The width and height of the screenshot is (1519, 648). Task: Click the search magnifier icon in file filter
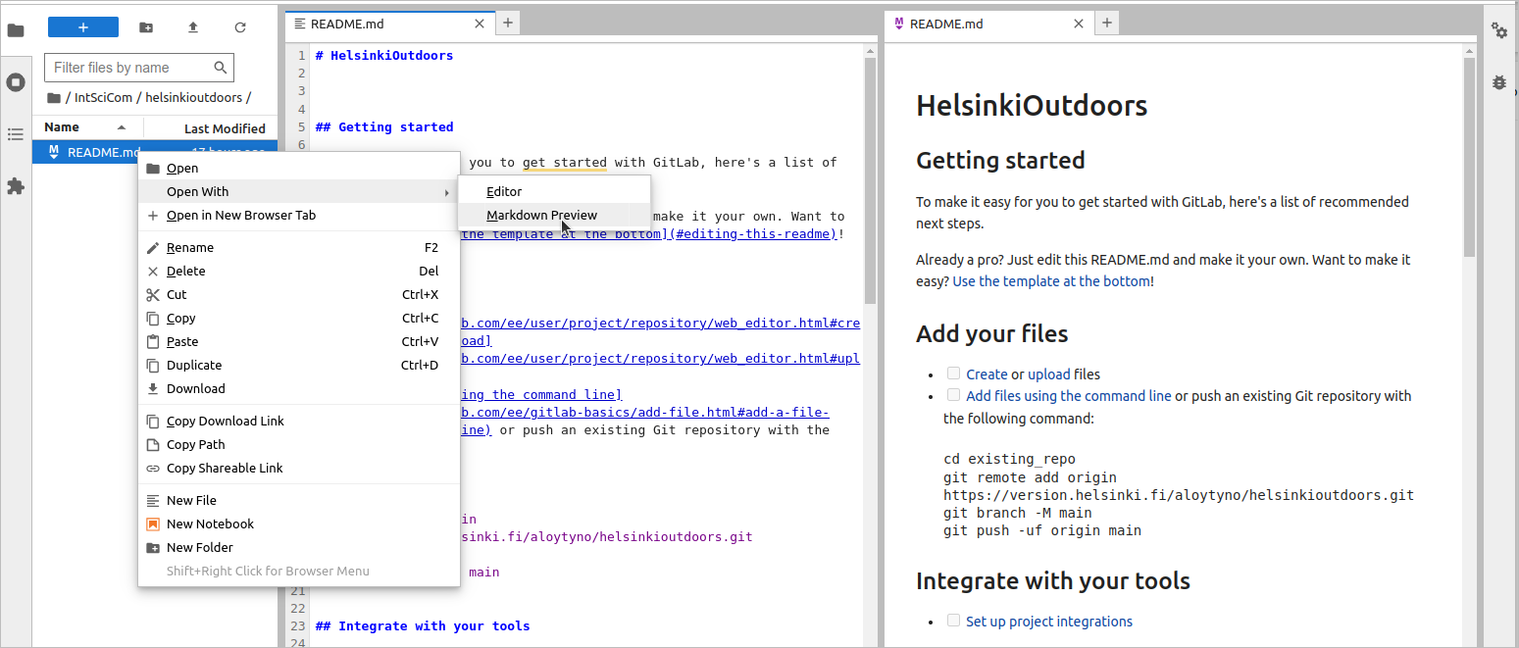(x=221, y=68)
